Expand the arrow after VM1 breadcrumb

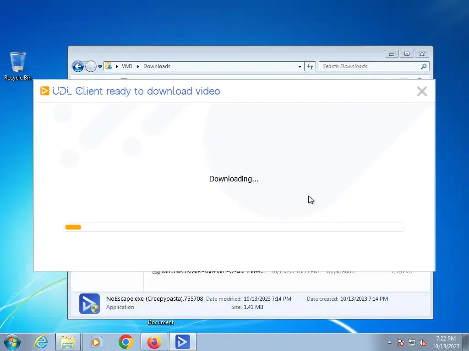[x=138, y=66]
